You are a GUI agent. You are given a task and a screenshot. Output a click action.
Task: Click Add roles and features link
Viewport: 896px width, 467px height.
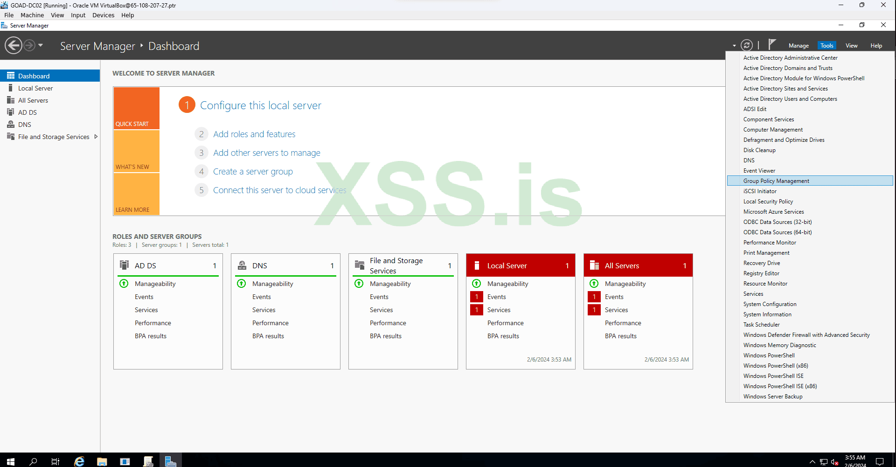click(254, 134)
